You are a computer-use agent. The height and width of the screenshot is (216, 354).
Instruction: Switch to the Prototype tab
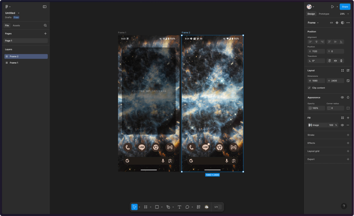pyautogui.click(x=324, y=14)
